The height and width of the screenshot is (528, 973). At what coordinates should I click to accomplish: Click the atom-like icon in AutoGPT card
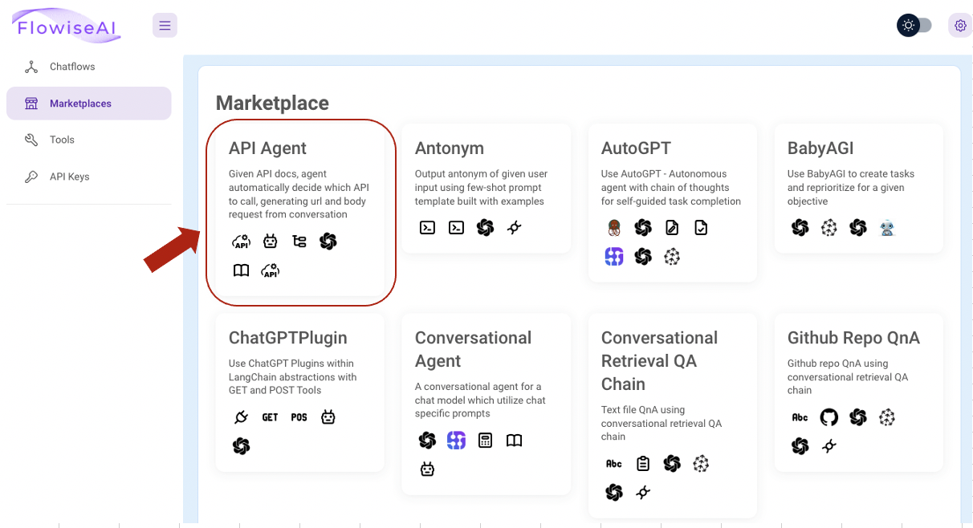coord(672,256)
